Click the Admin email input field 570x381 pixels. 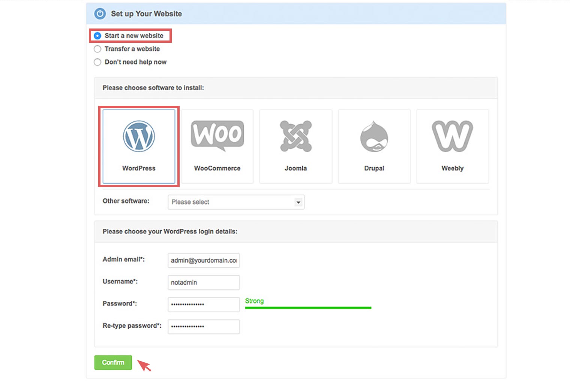click(x=203, y=260)
